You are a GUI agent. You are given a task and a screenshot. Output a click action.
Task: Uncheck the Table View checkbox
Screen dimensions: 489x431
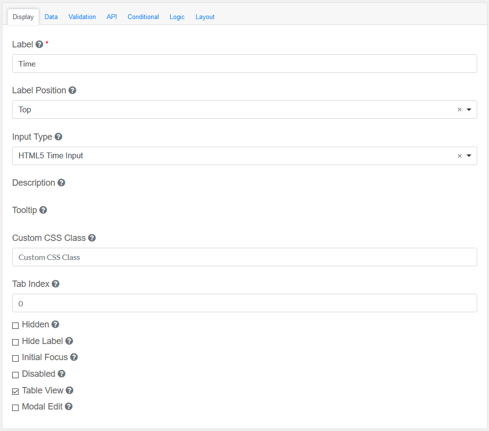(16, 391)
